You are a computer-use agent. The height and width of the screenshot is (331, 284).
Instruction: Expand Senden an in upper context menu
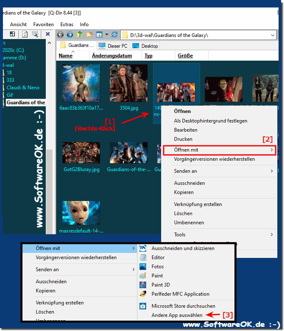[x=219, y=171]
